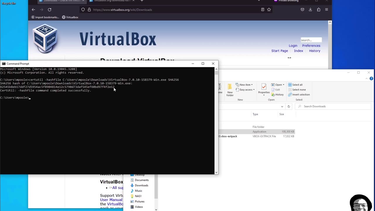The width and height of the screenshot is (375, 211).
Task: Bookmark this page with the star icon
Action: click(269, 10)
